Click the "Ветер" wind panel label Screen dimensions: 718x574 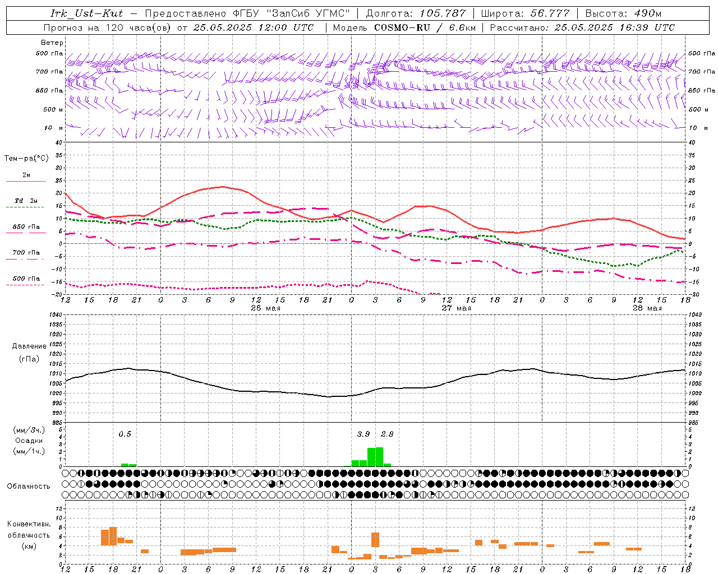pyautogui.click(x=52, y=43)
